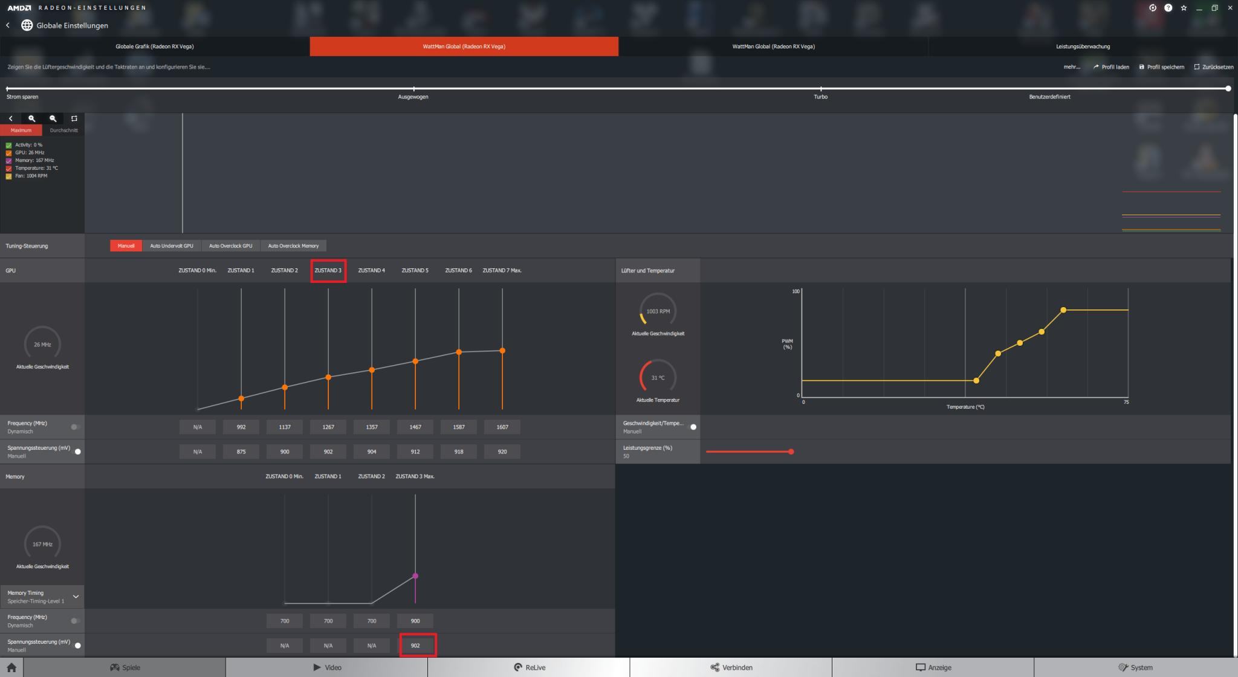Show Durchschnitt values in legend
The width and height of the screenshot is (1238, 677).
coord(63,130)
